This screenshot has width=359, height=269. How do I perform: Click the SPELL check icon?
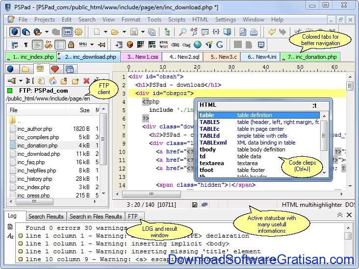click(x=83, y=45)
